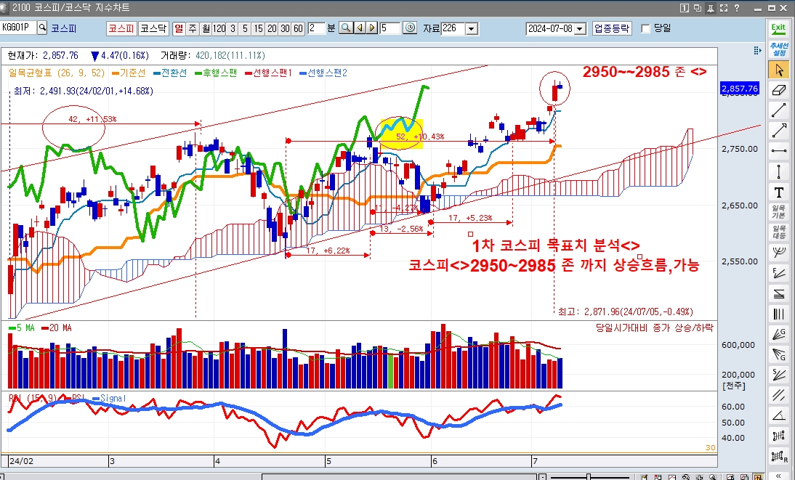Click the 선행스팬1 legend label
Viewport: 795px width, 480px height.
(268, 73)
